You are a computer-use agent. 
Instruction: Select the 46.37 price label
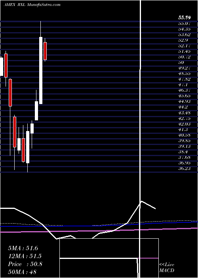click(184, 90)
